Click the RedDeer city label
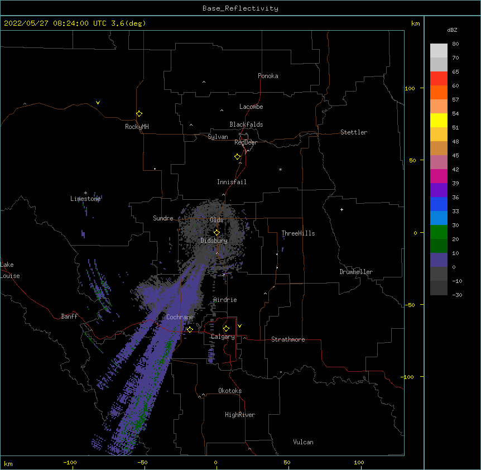Viewport: 481px width, 470px height. (x=246, y=142)
